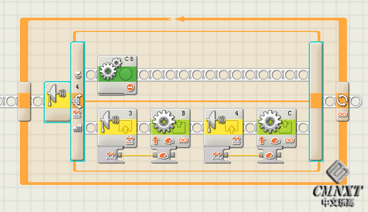Click the infinity duration icon on motor B
368x212 pixels.
(183, 140)
